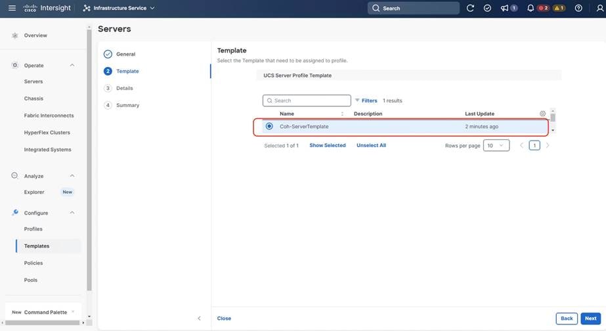This screenshot has height=331, width=606.
Task: Click the Description column header
Action: 368,114
